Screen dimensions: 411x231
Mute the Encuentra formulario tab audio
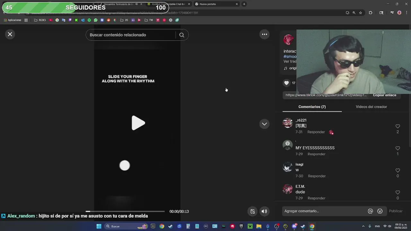tap(136, 4)
